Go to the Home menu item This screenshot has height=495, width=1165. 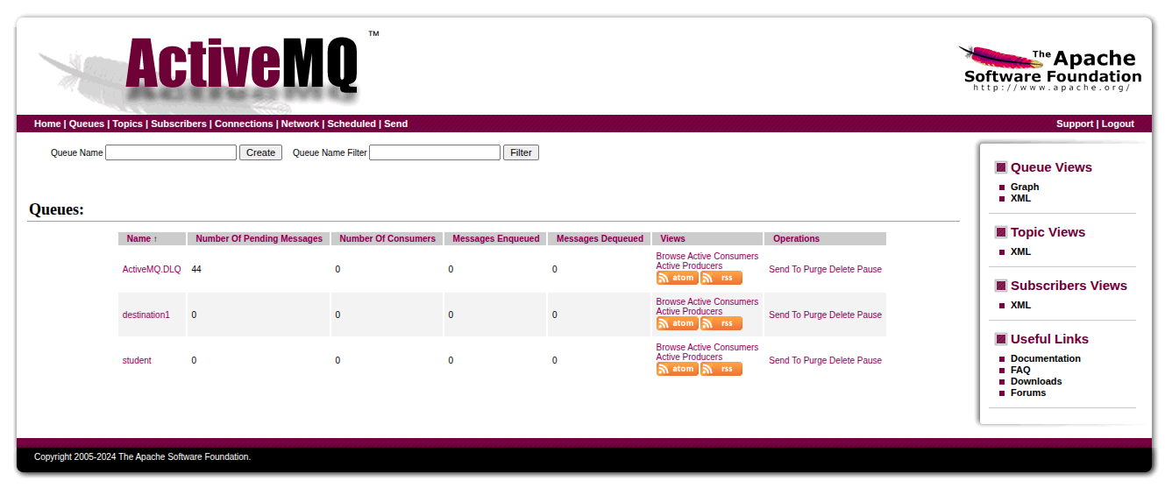pos(47,124)
